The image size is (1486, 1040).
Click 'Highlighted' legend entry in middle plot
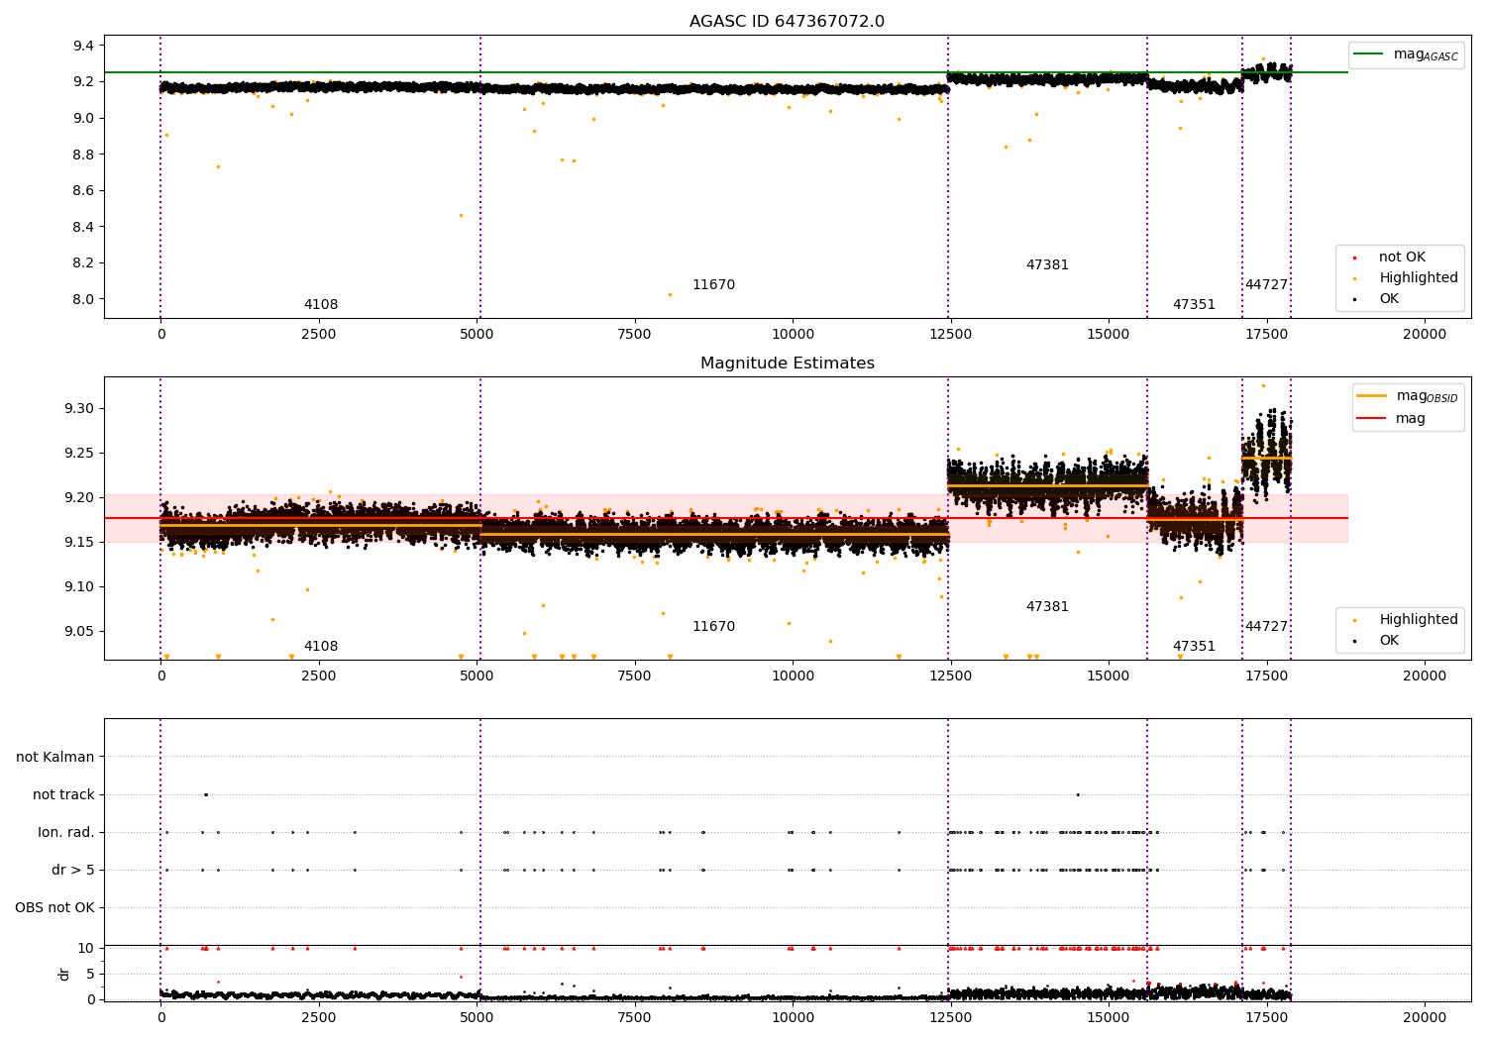tap(1407, 619)
